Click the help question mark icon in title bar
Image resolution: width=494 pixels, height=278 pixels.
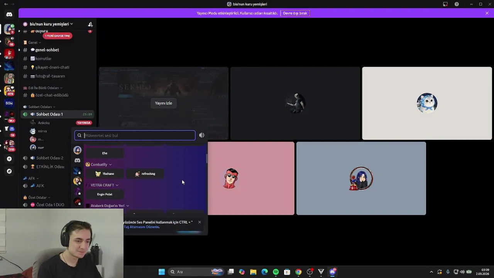[457, 4]
